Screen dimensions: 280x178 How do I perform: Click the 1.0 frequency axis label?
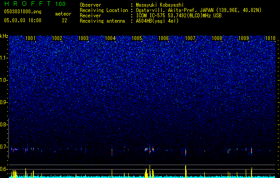[x=4, y=80]
